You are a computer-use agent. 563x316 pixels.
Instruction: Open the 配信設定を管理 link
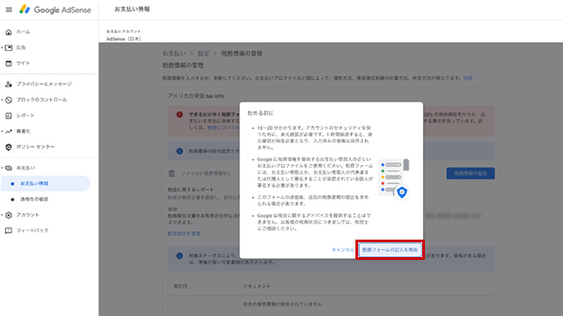coord(184,233)
